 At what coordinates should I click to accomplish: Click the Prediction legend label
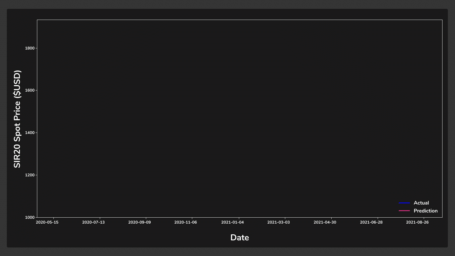425,211
